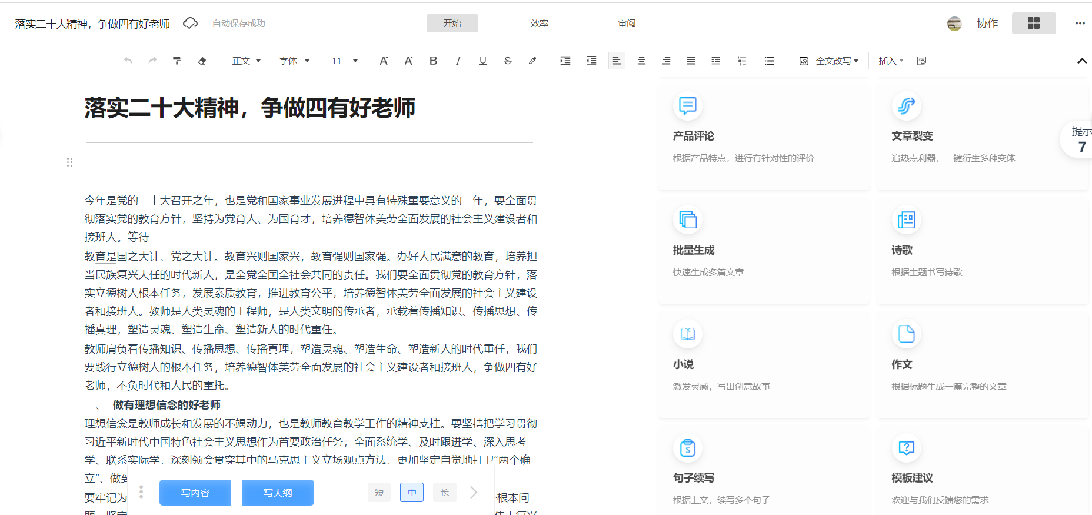Open the 正文 paragraph style dropdown
The width and height of the screenshot is (1092, 515).
pos(247,61)
